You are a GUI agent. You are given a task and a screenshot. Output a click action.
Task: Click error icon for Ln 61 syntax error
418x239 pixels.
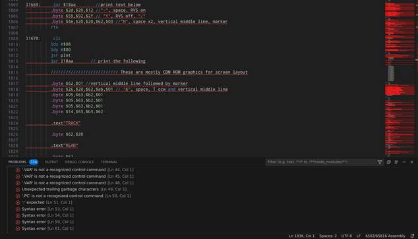[x=18, y=228]
